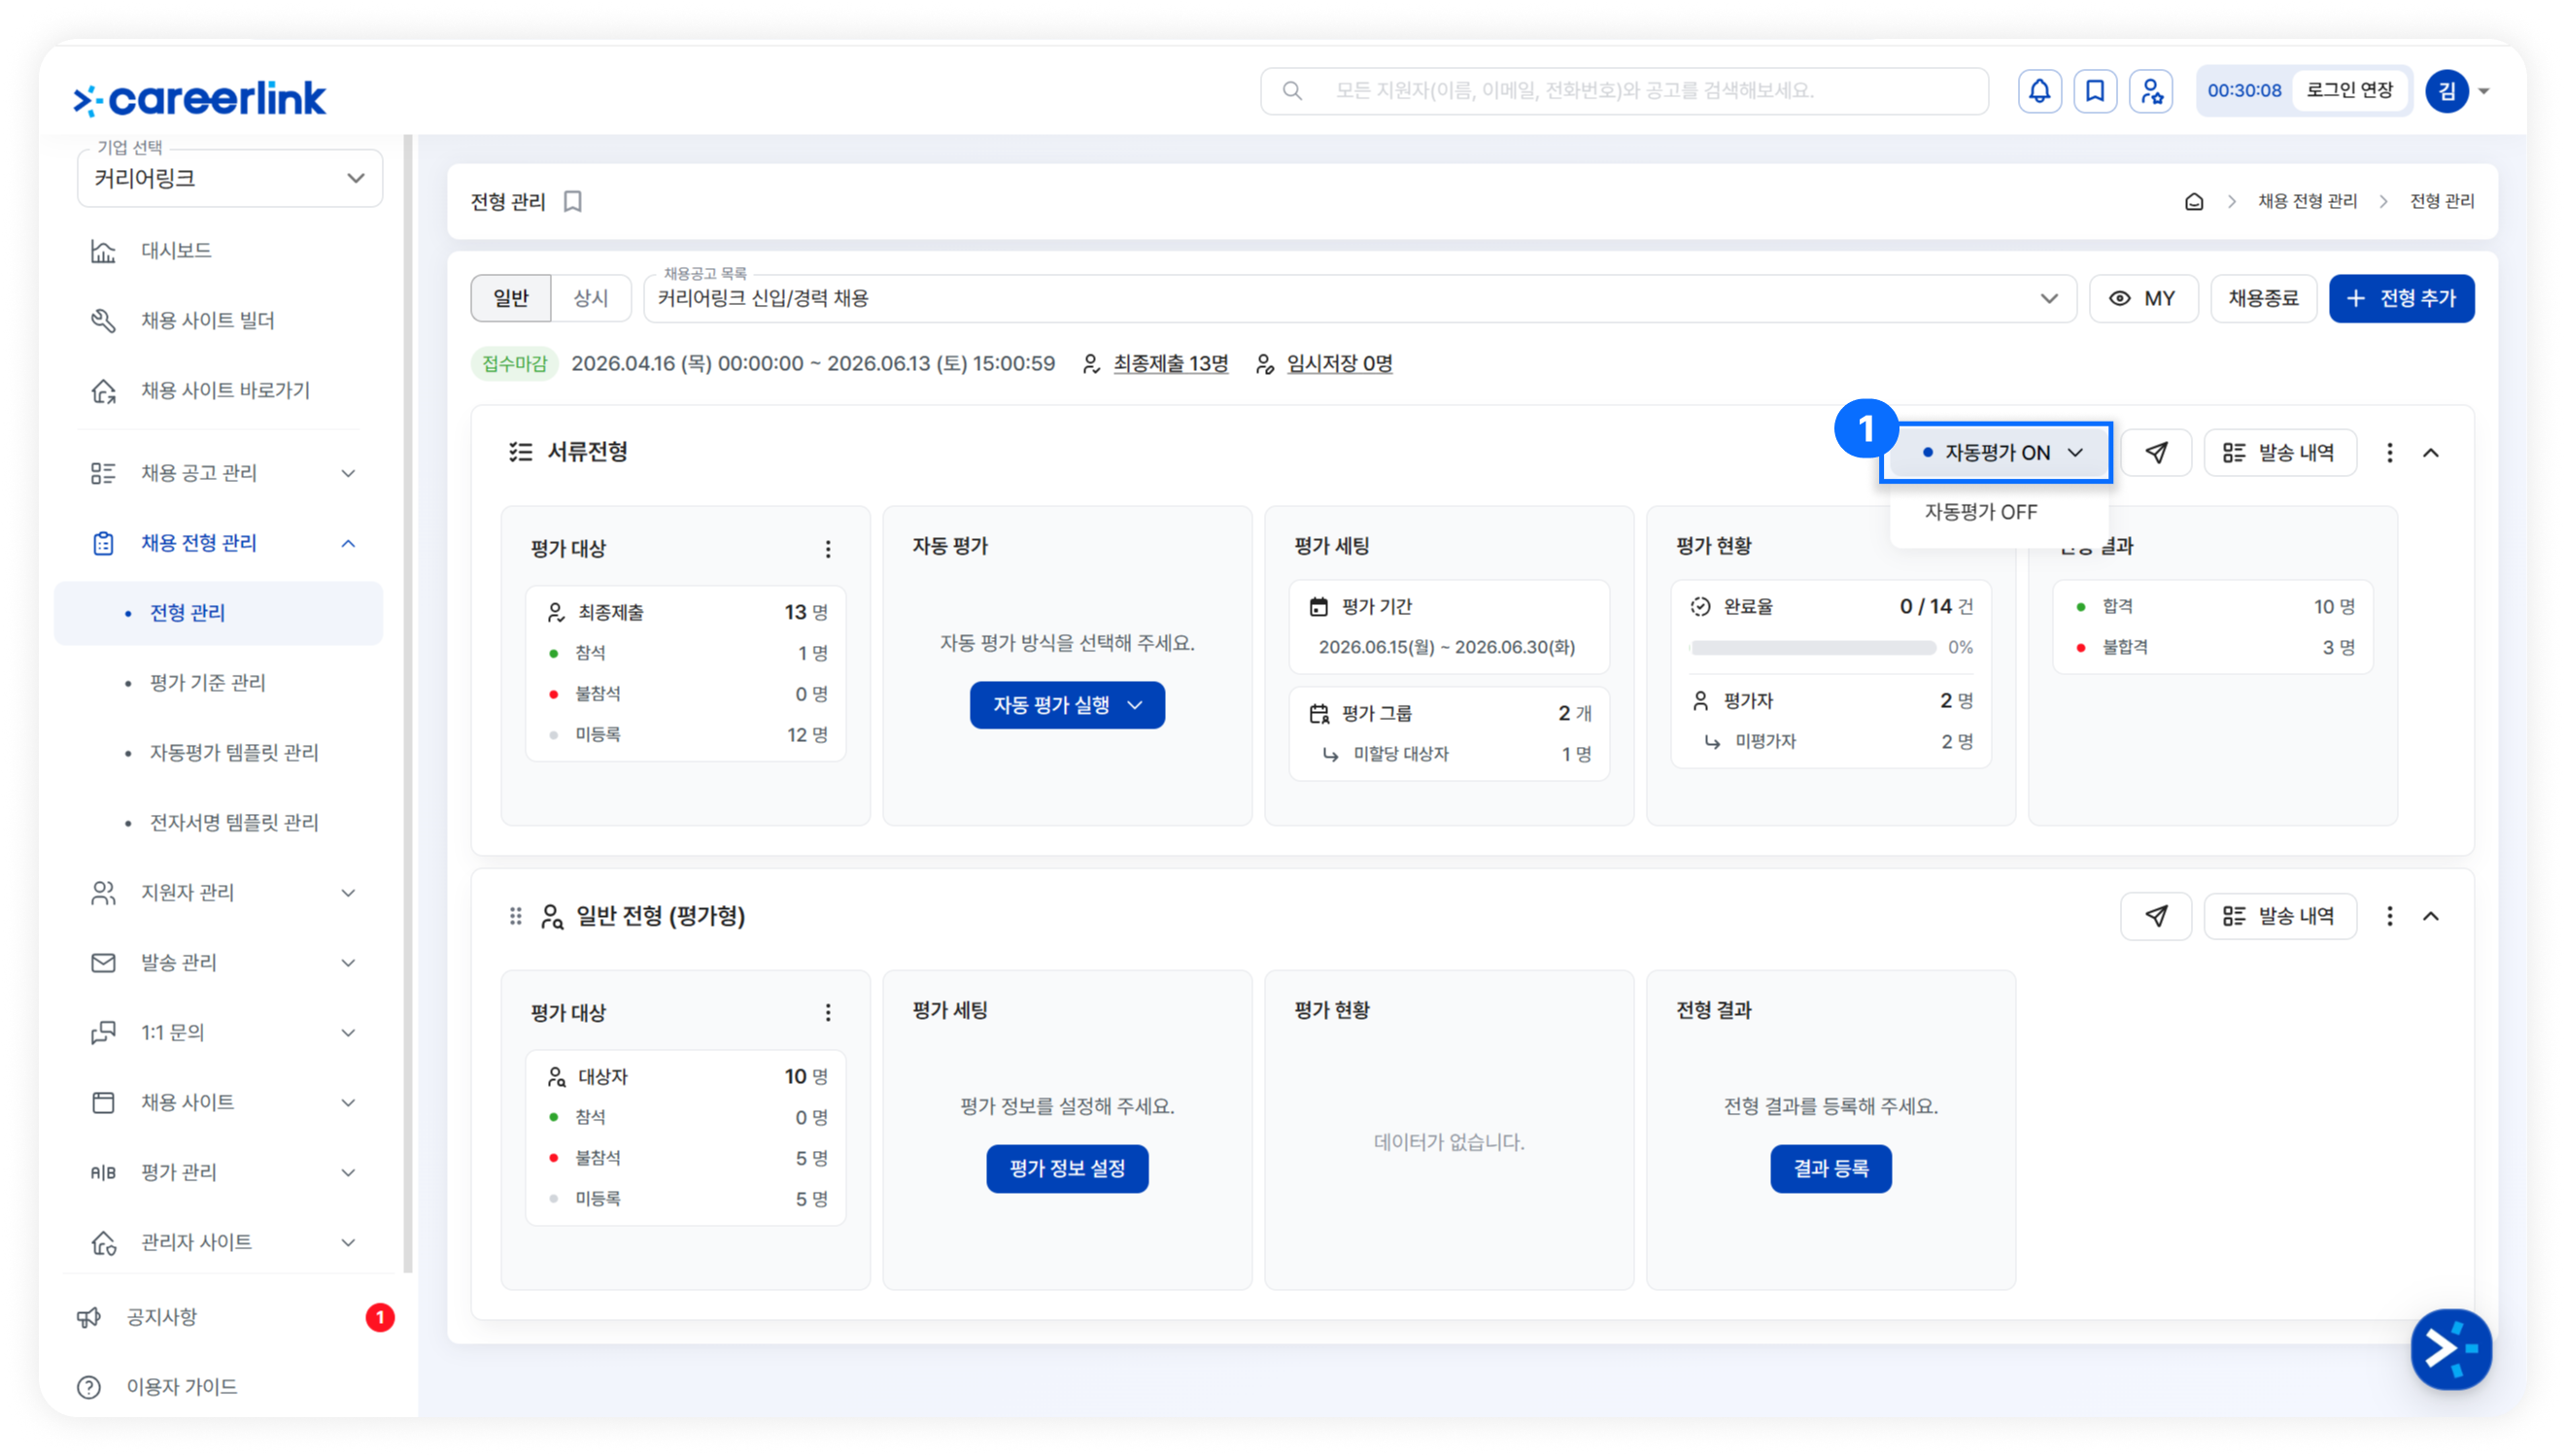Click the applicant search field
2566x1456 pixels.
tap(1624, 91)
